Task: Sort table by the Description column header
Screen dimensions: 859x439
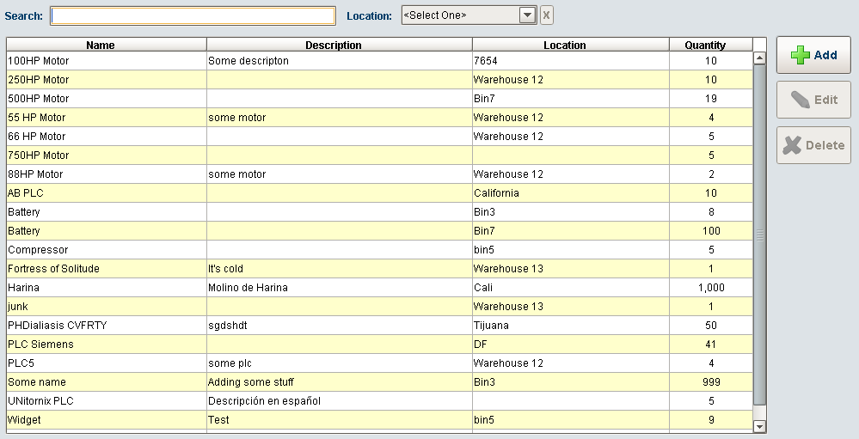Action: click(339, 45)
